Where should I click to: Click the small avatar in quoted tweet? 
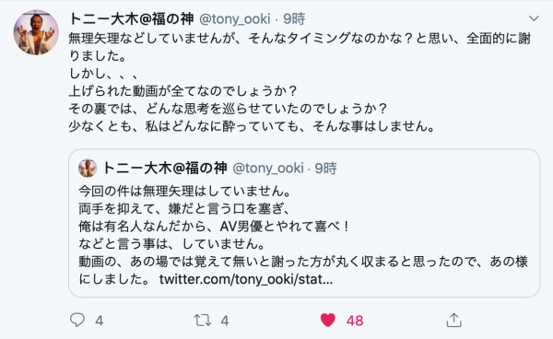pos(88,168)
